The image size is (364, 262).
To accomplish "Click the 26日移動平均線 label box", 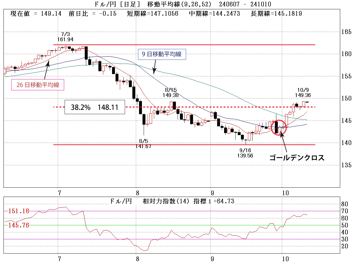I will pos(37,85).
